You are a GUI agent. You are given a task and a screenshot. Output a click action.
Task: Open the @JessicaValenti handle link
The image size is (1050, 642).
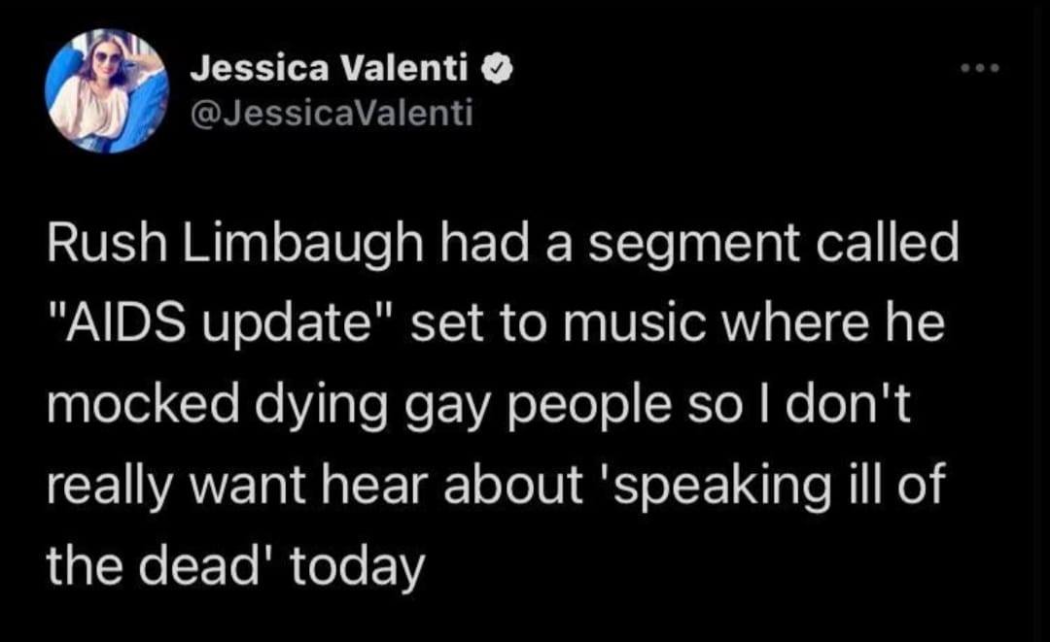coord(331,116)
